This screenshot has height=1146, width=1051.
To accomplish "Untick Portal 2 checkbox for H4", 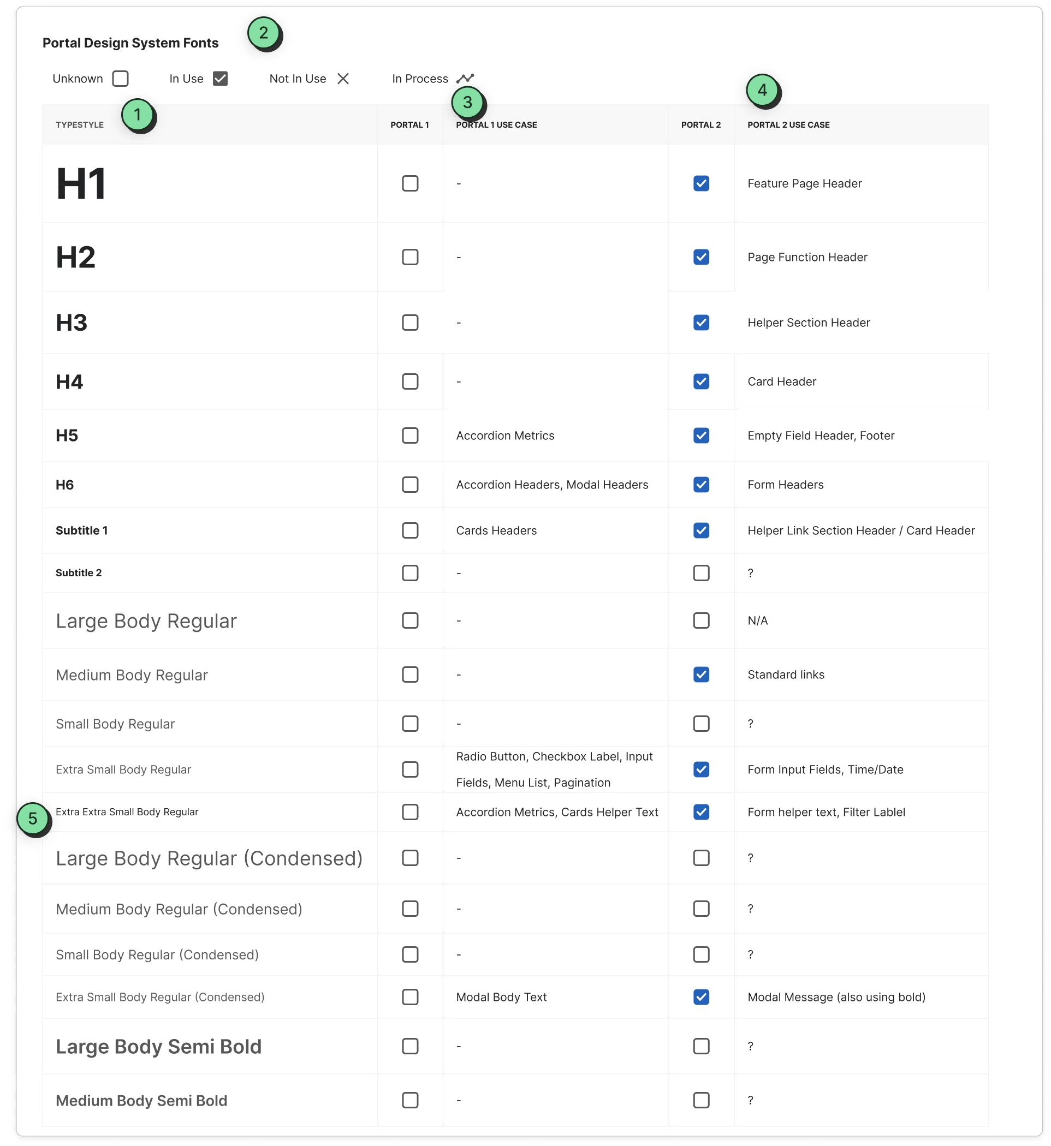I will pos(701,381).
